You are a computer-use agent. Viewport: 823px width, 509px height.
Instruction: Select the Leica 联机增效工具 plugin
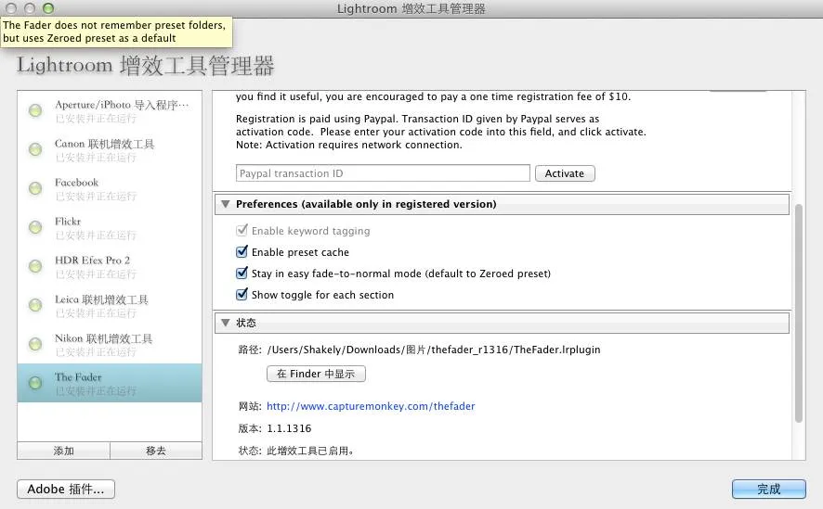click(110, 305)
